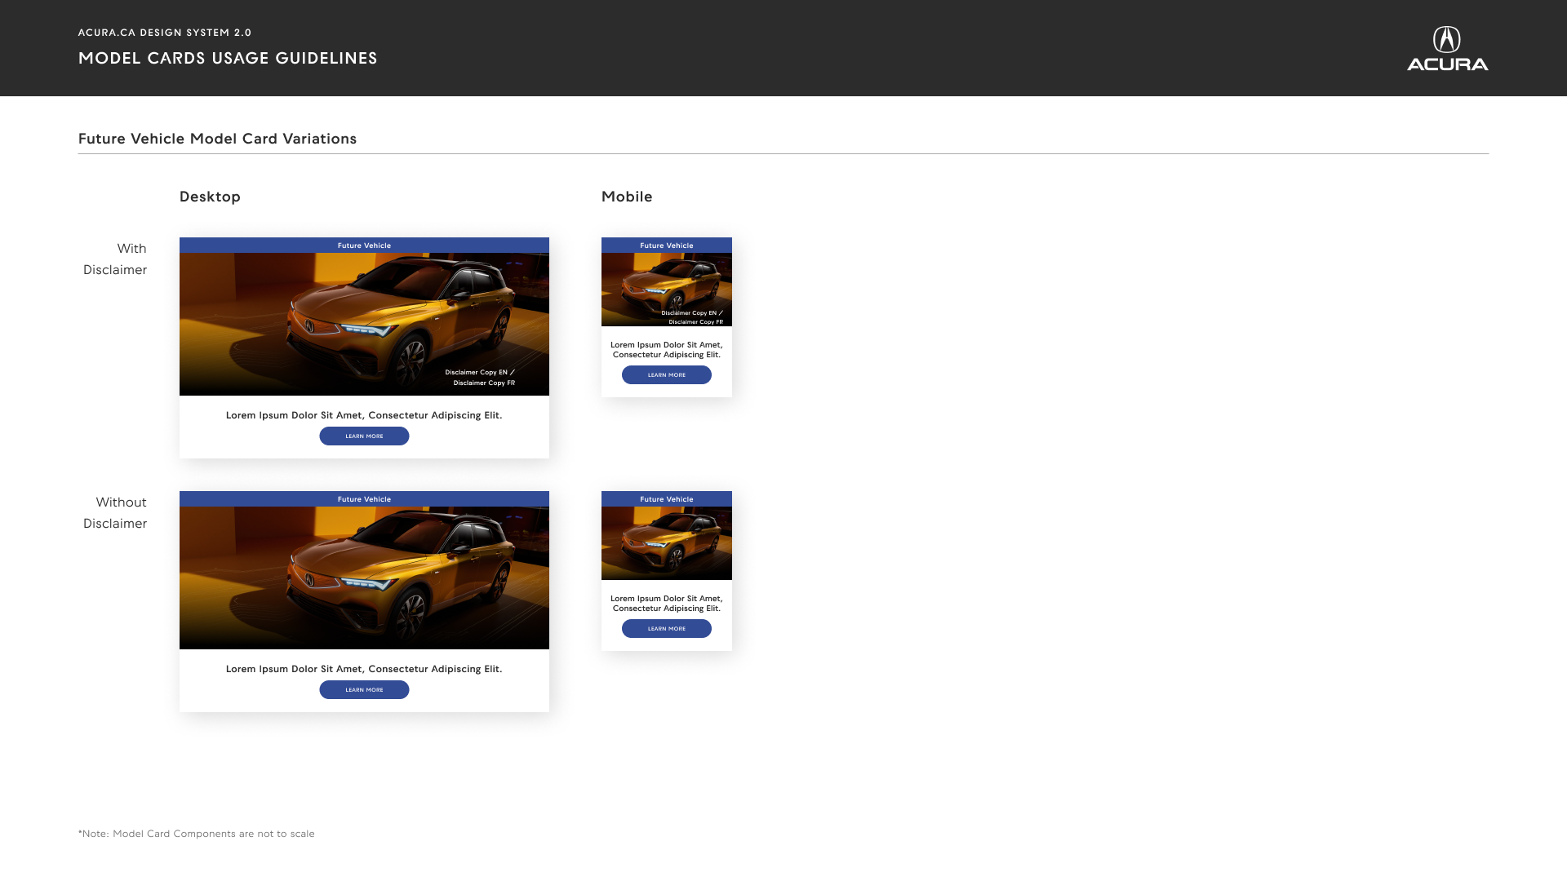Image resolution: width=1567 pixels, height=881 pixels.
Task: Click the car image on mobile card without disclaimer
Action: pyautogui.click(x=667, y=543)
